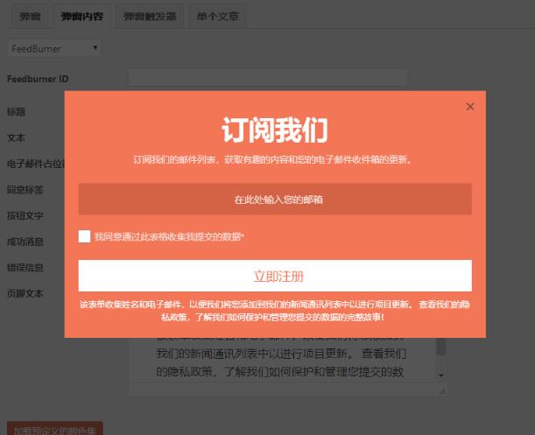This screenshot has height=435, width=535.
Task: Open the FeedBurner provider dropdown
Action: pos(54,48)
